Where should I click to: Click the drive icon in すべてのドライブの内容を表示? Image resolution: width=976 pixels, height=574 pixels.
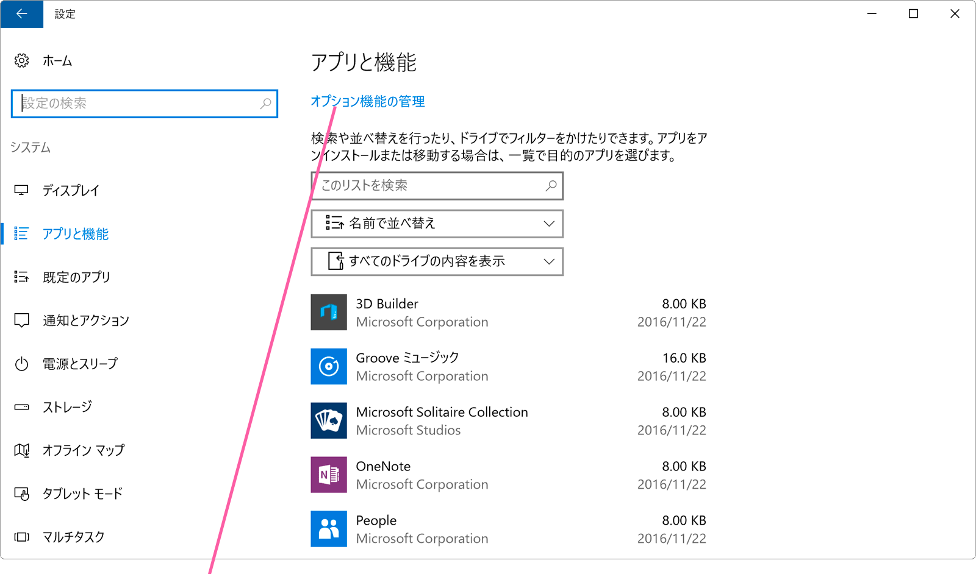coord(336,261)
